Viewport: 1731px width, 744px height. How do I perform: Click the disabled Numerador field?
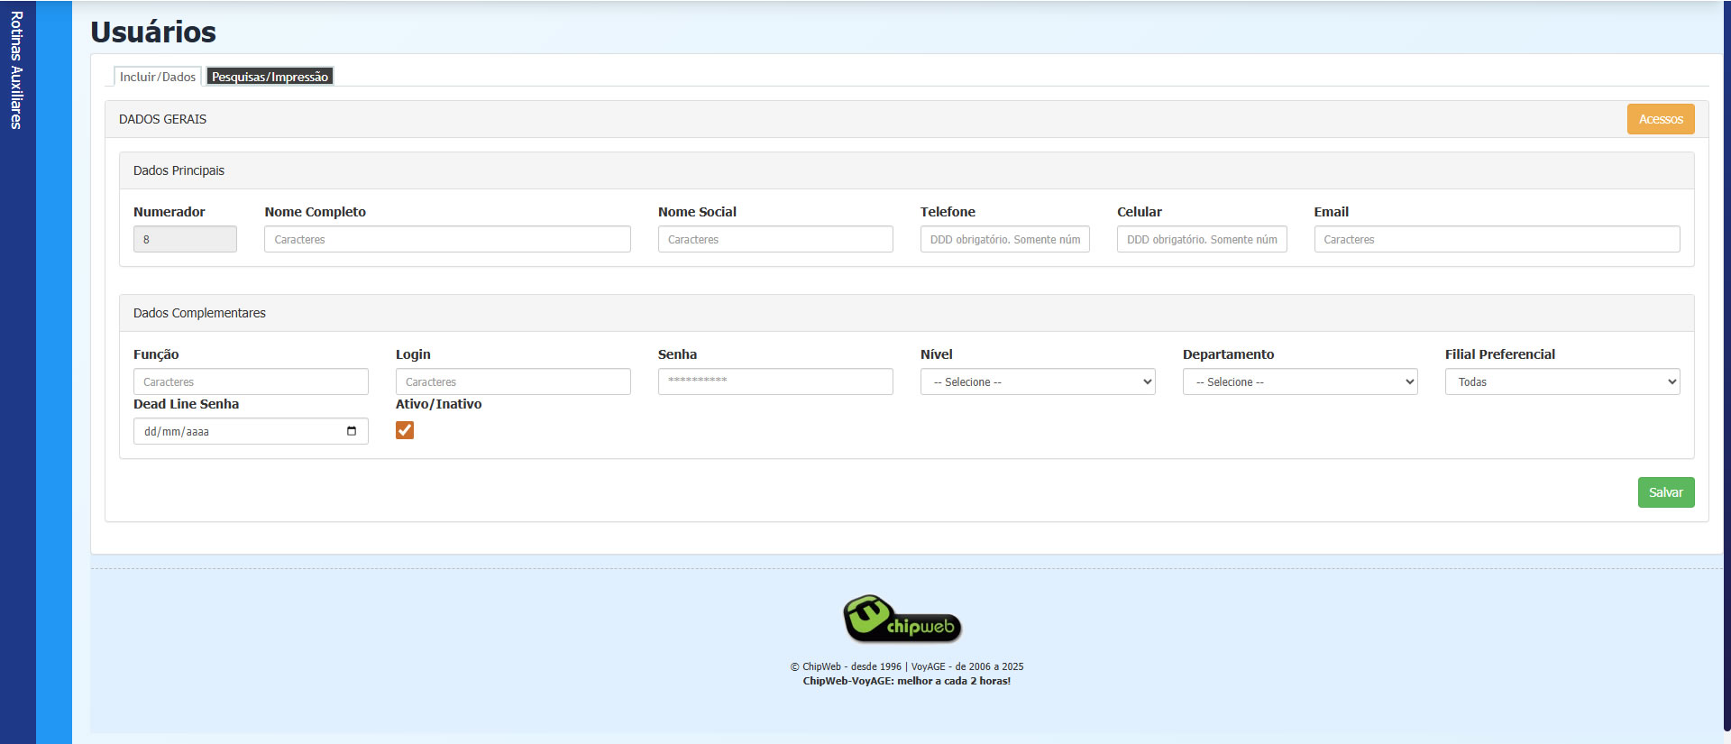(185, 239)
